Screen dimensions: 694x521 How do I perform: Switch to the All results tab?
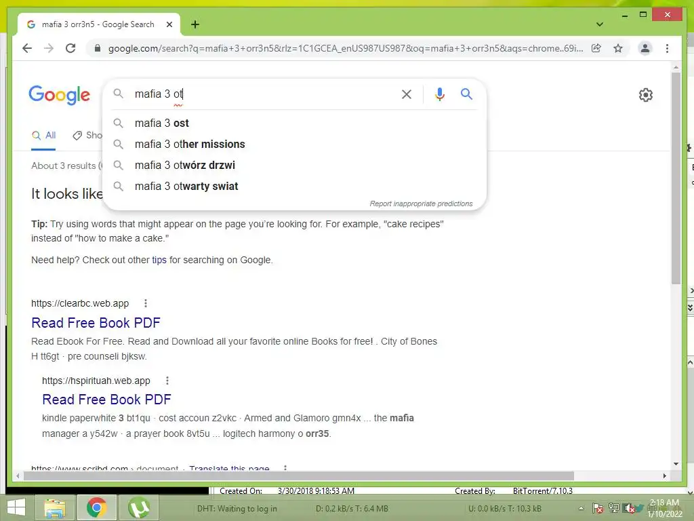44,136
